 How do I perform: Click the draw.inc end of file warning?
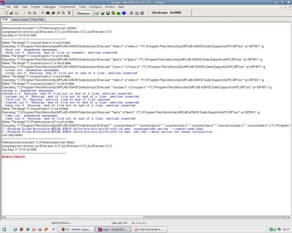(59, 52)
